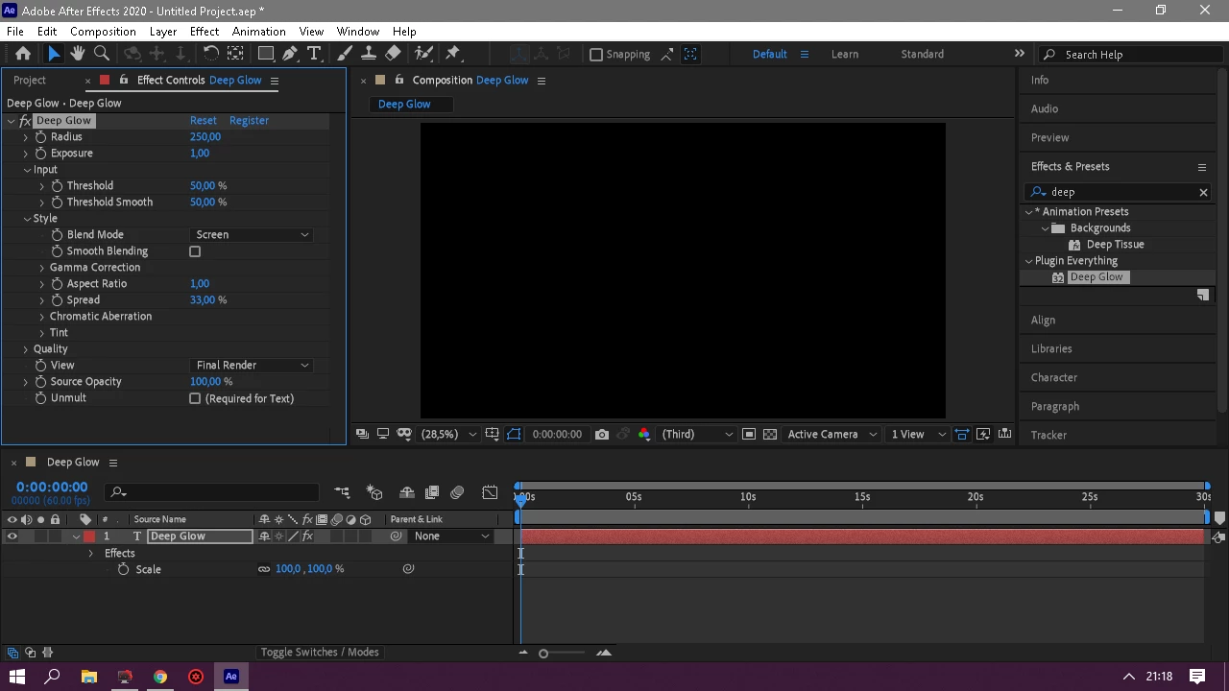This screenshot has width=1229, height=691.
Task: Expand Effects in timeline layer
Action: tap(90, 554)
